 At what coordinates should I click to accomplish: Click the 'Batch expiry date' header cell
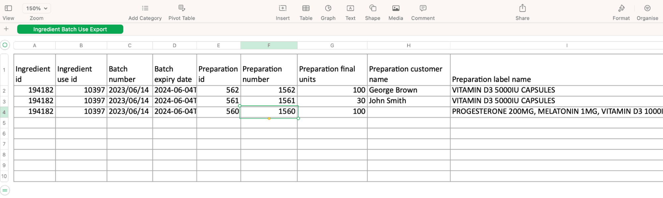[174, 70]
